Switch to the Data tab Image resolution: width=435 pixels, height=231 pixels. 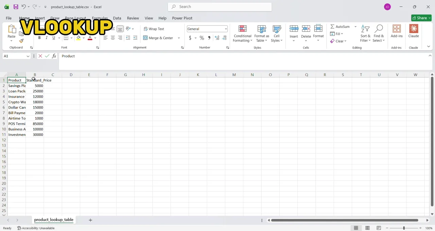117,18
